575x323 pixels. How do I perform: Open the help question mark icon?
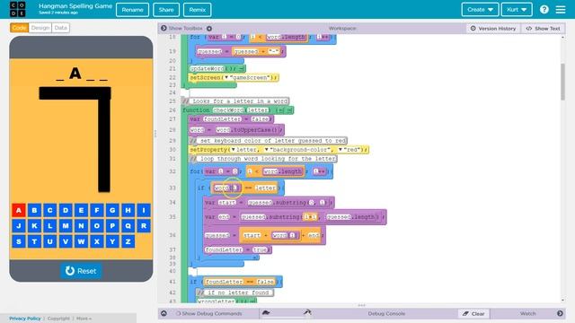click(x=544, y=10)
